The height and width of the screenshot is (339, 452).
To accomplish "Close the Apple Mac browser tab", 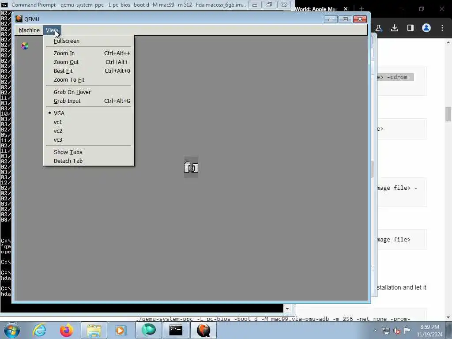I will coord(346,9).
